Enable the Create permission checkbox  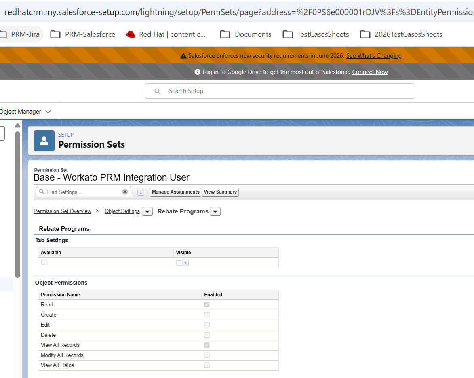click(x=207, y=315)
